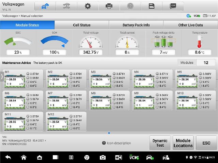Open the split screen icon
218x163 pixels.
[x=71, y=157]
